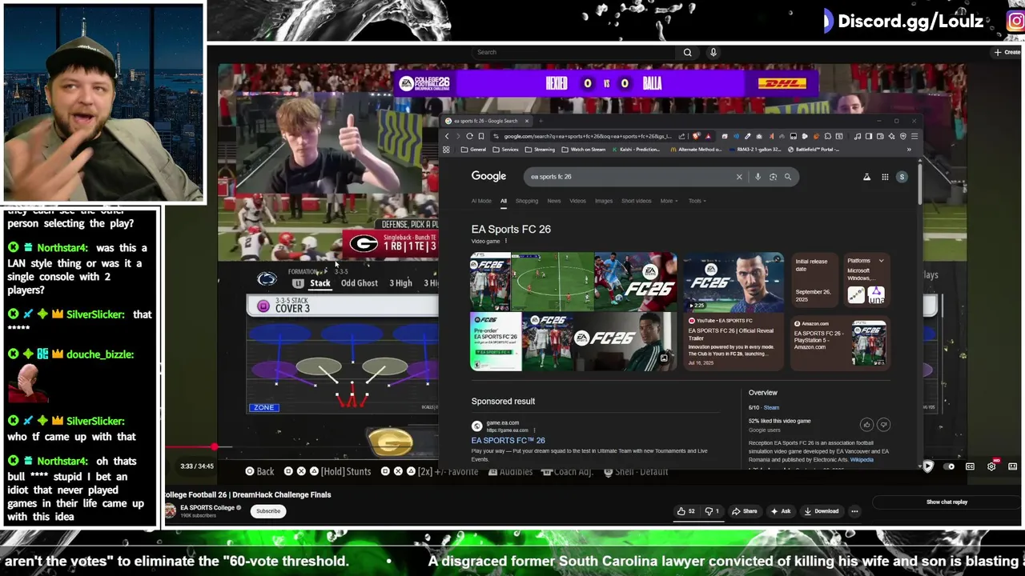This screenshot has width=1025, height=576.
Task: Open the Instagram icon in stream overlay
Action: click(1016, 22)
